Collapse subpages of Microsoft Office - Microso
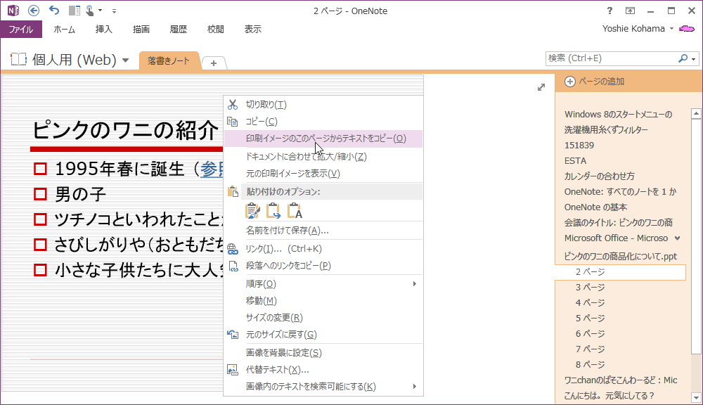The image size is (703, 405). point(678,238)
